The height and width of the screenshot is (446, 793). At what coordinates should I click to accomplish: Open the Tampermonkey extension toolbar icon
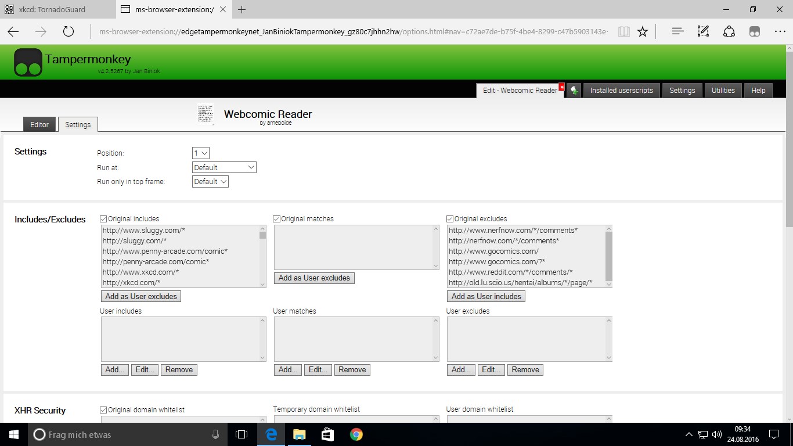point(754,31)
